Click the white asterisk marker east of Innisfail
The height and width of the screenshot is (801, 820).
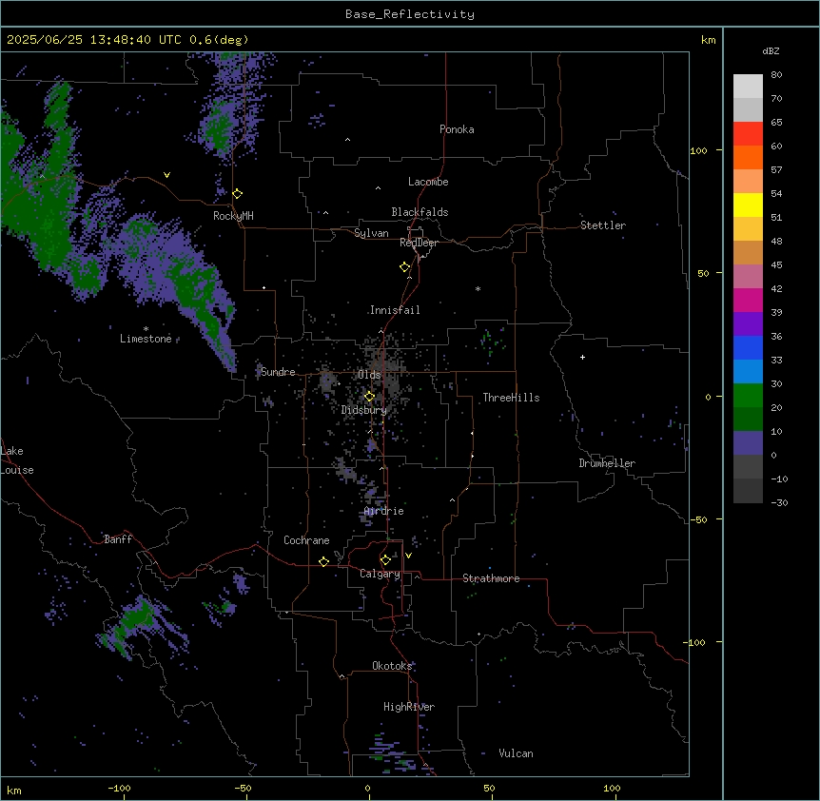tap(478, 288)
